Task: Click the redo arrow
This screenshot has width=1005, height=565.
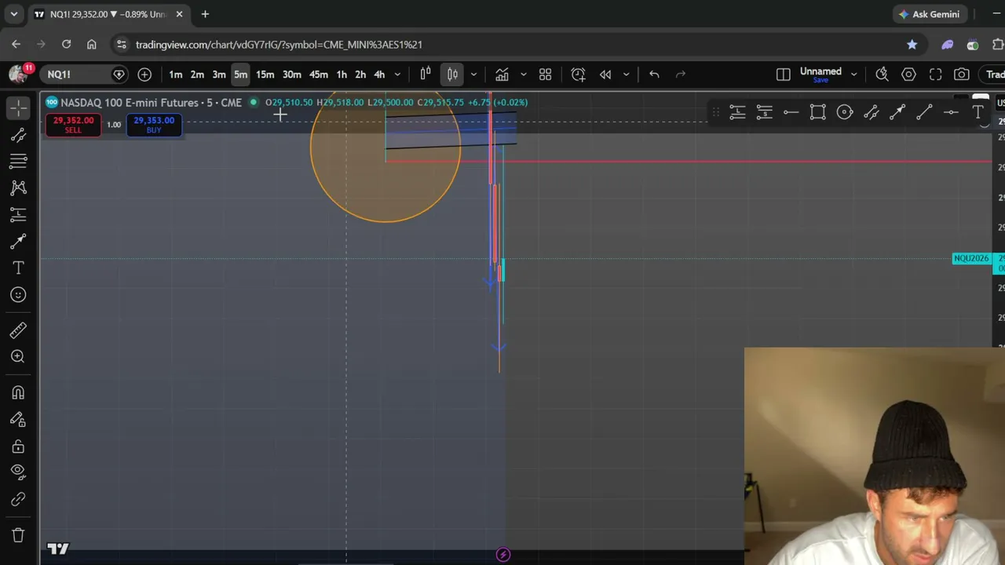Action: pos(681,75)
